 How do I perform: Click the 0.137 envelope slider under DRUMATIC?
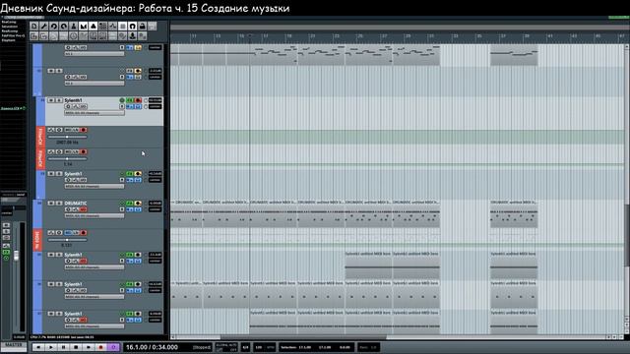click(67, 240)
